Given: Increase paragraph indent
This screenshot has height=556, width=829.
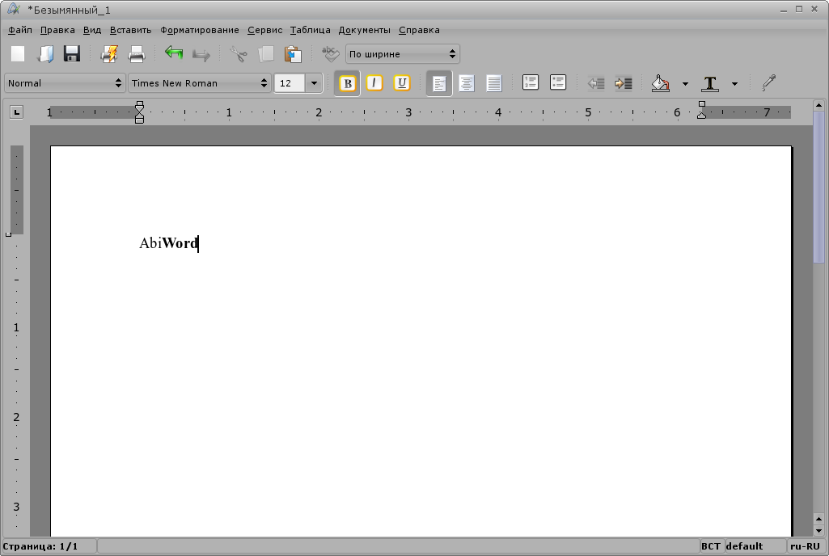Looking at the screenshot, I should coord(624,83).
